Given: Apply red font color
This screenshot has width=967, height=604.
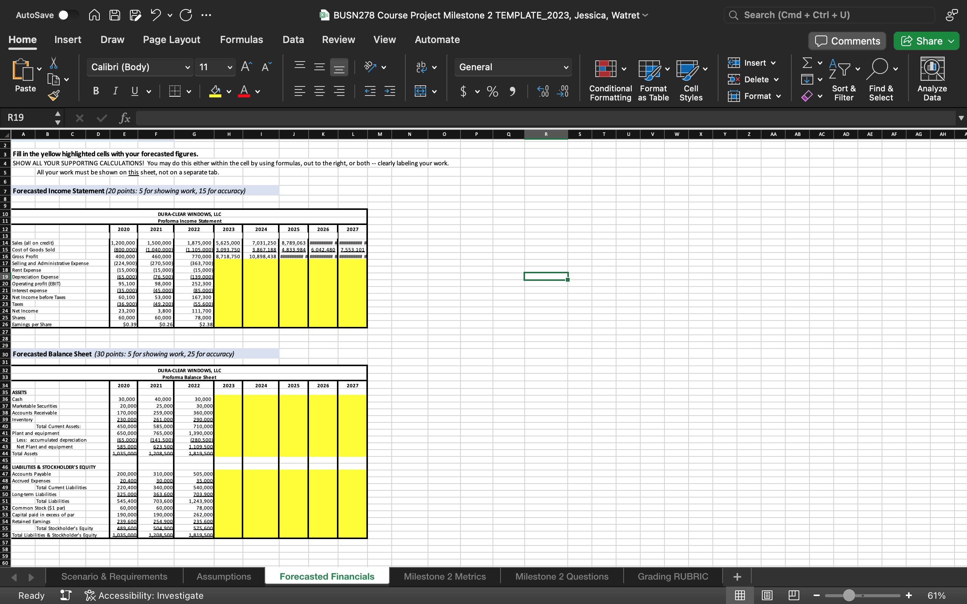Looking at the screenshot, I should coord(244,91).
